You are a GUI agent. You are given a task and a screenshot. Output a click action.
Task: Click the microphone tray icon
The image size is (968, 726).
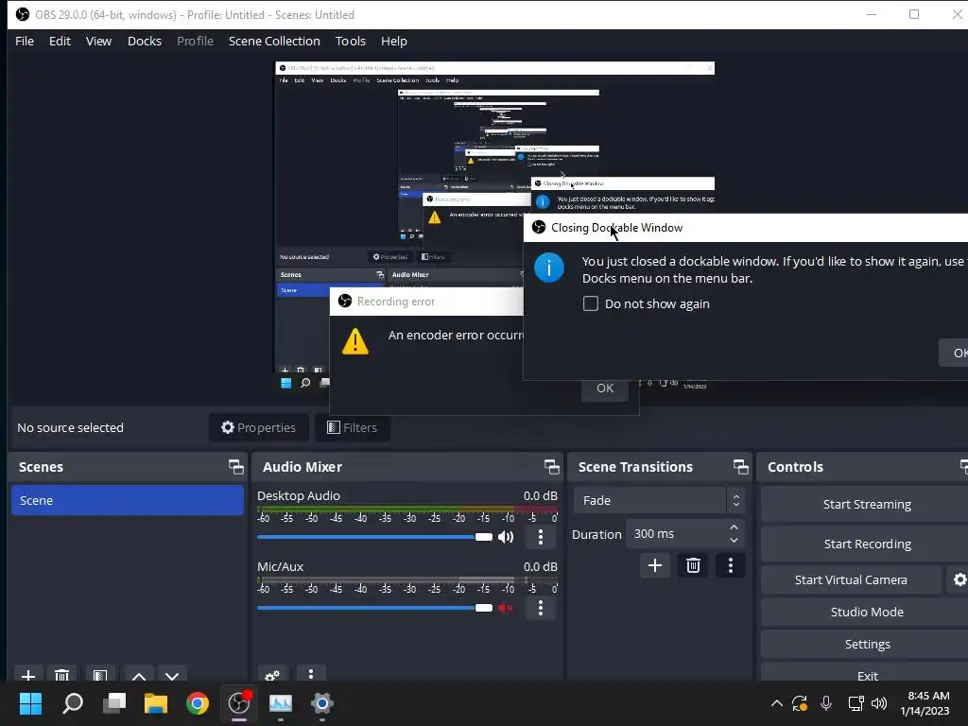[826, 702]
